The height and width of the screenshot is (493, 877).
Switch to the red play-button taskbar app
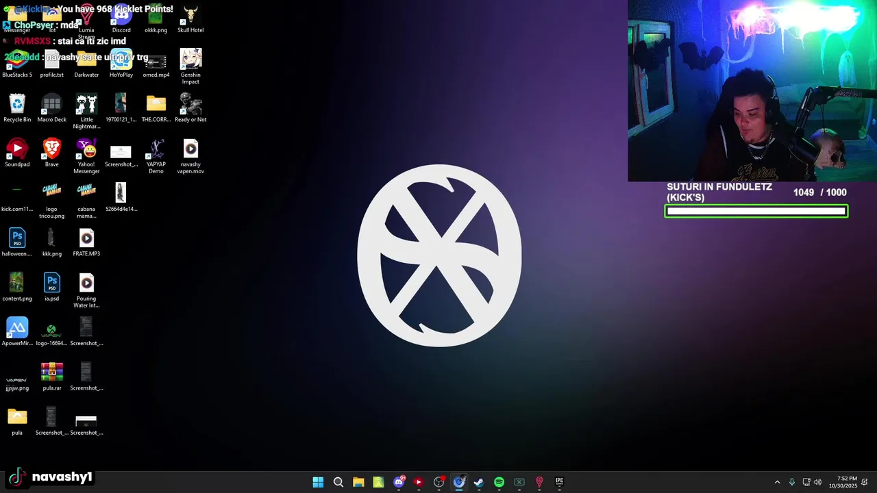tap(419, 482)
